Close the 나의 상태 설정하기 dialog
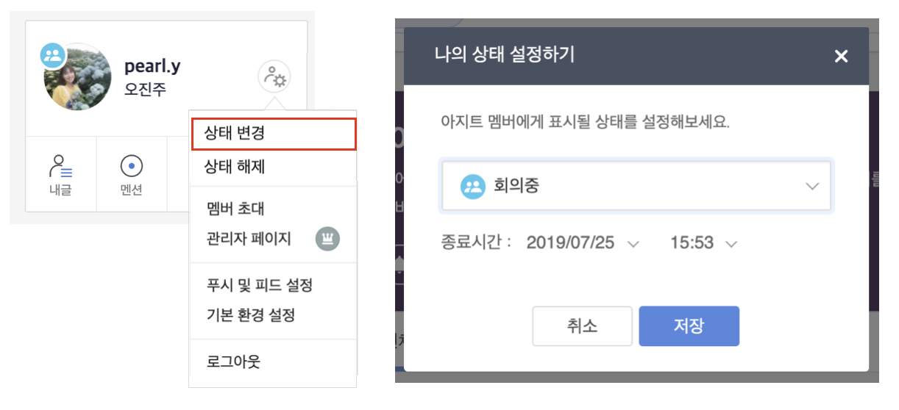This screenshot has height=410, width=899. 842,56
